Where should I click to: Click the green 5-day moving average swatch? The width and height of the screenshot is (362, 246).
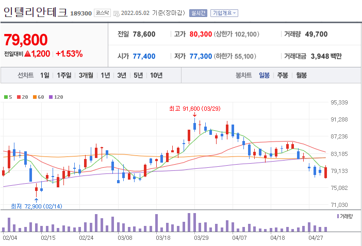pyautogui.click(x=6, y=97)
